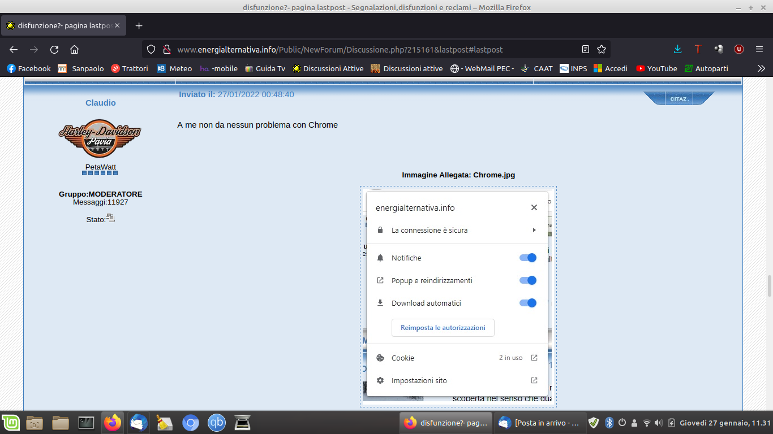Open the YouTube bookmark
The image size is (773, 434).
coord(656,68)
